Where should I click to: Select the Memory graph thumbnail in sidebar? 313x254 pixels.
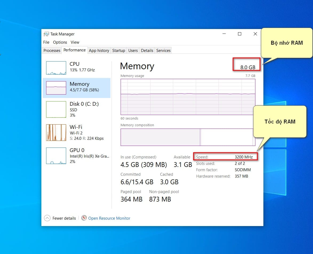[56, 88]
